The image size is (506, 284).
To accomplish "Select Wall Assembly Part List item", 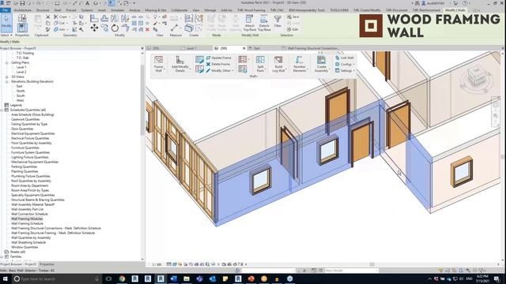I will click(x=27, y=209).
